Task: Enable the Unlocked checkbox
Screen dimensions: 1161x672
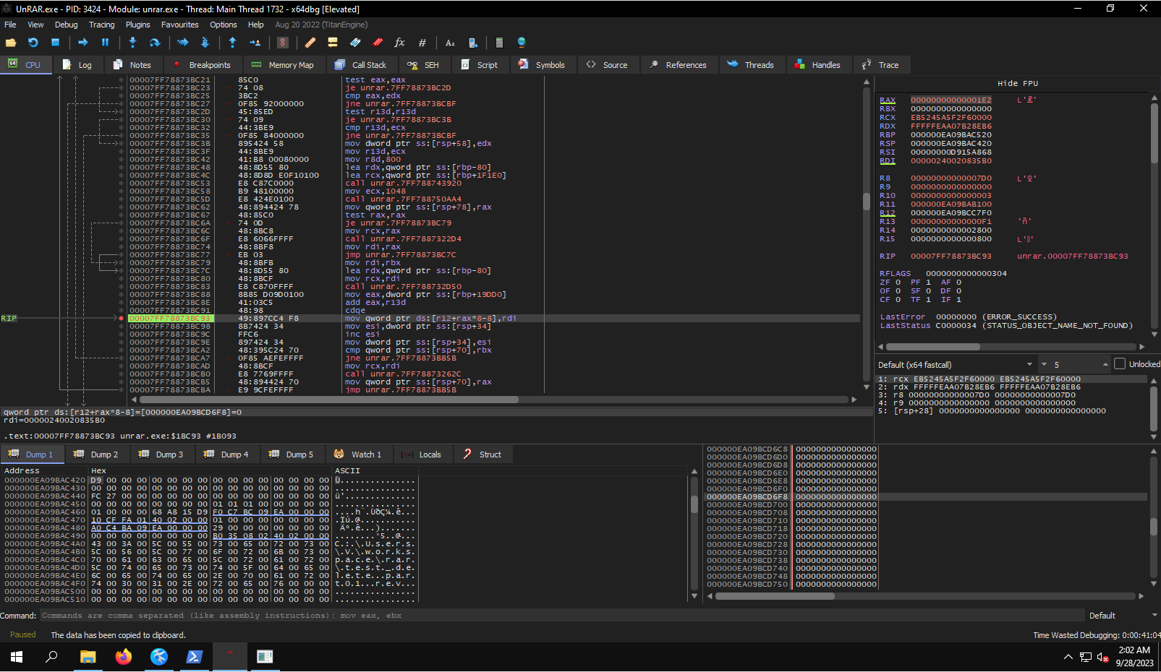Action: click(x=1120, y=364)
